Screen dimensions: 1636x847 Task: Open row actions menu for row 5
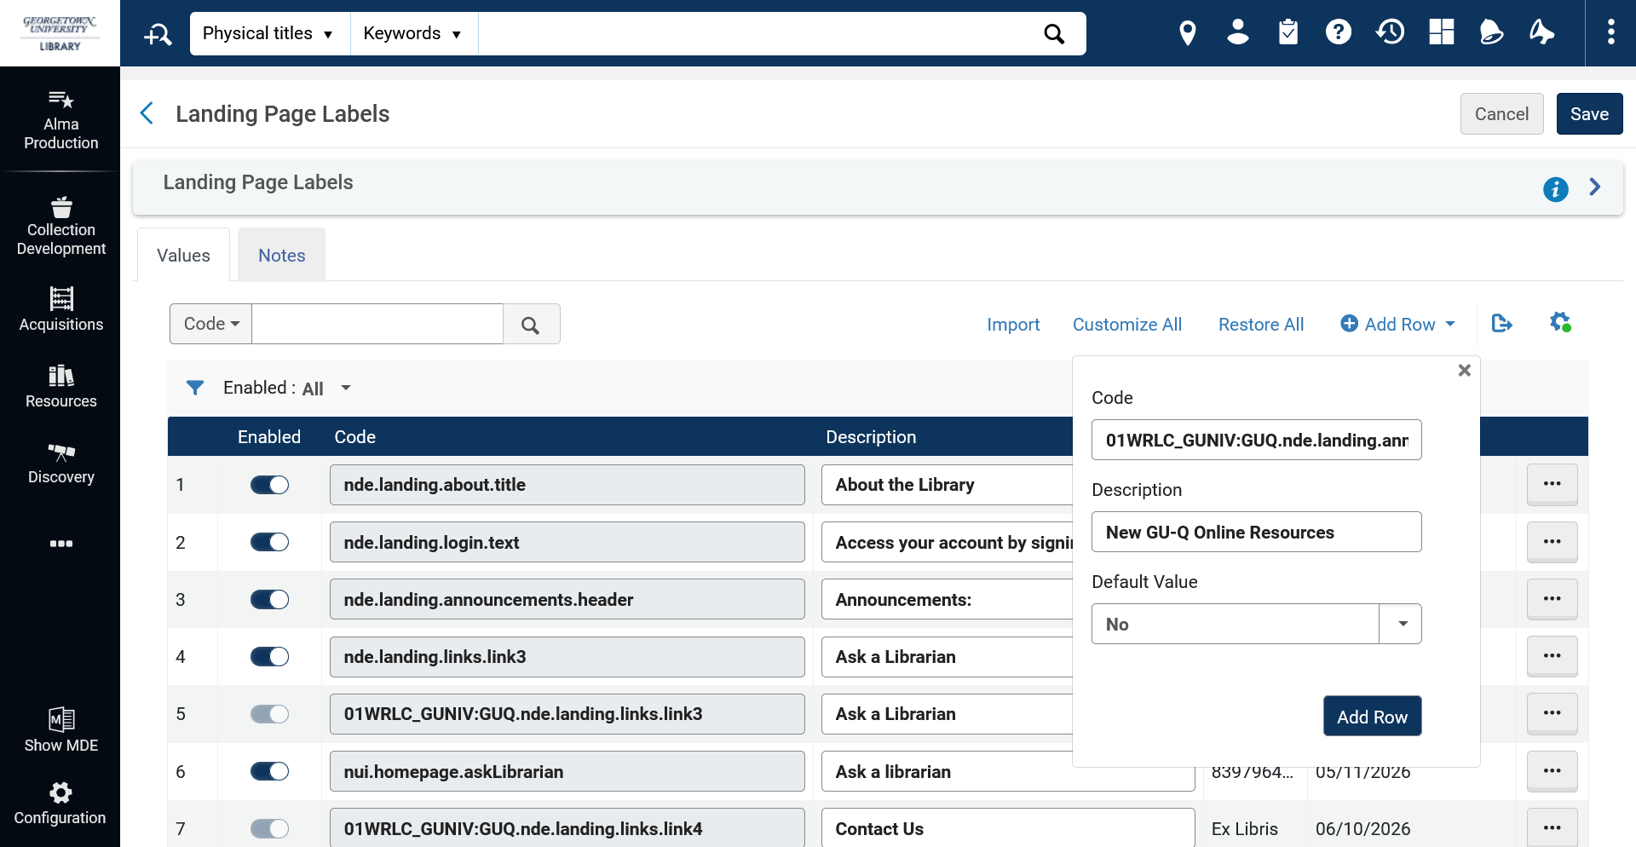click(x=1552, y=713)
